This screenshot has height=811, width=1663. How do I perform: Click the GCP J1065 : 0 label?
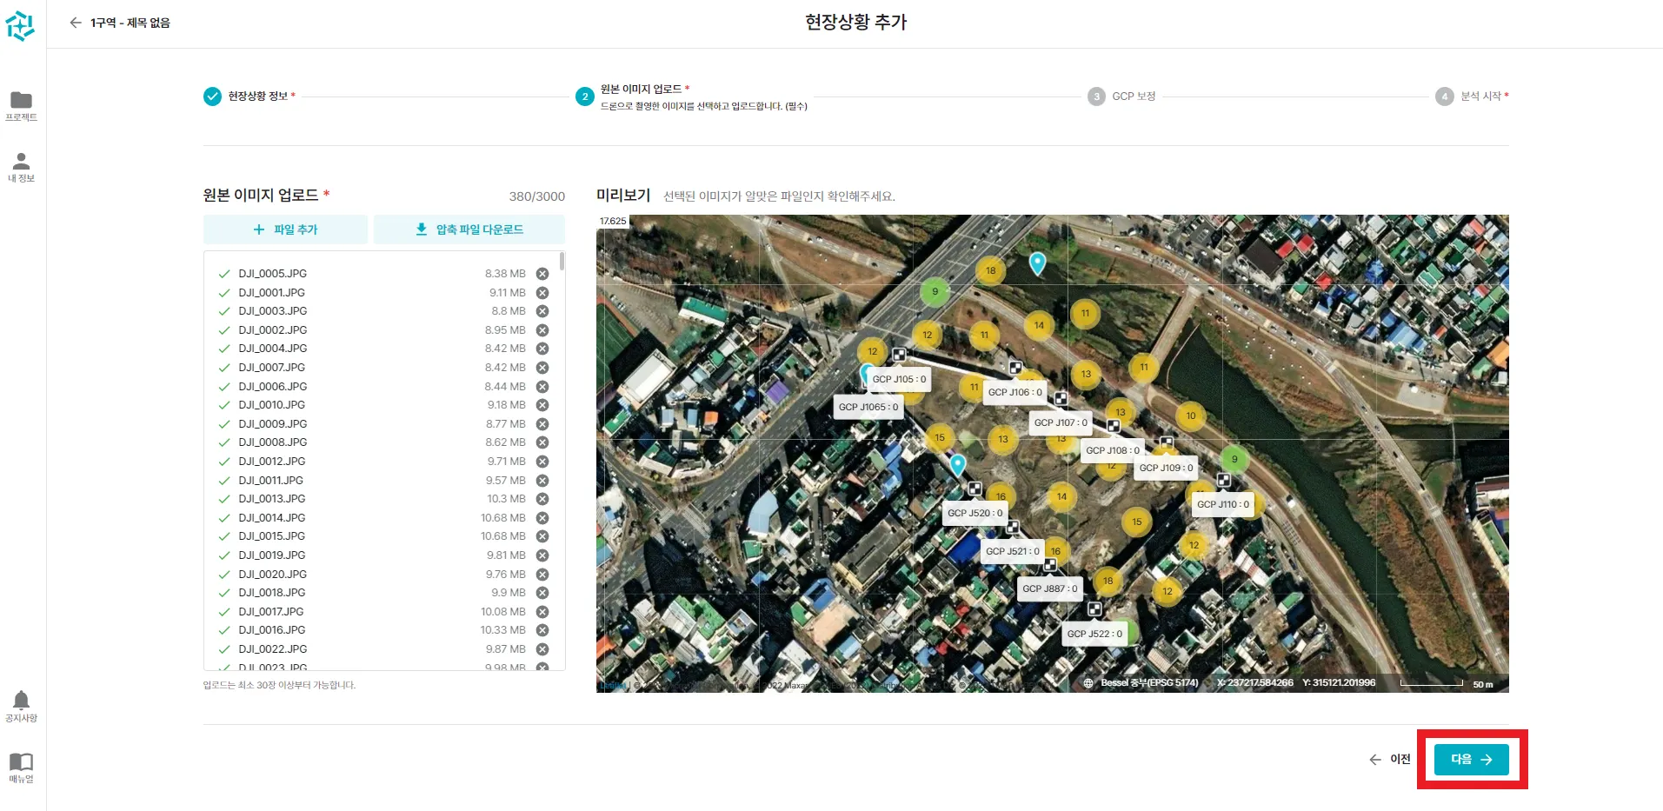[868, 407]
